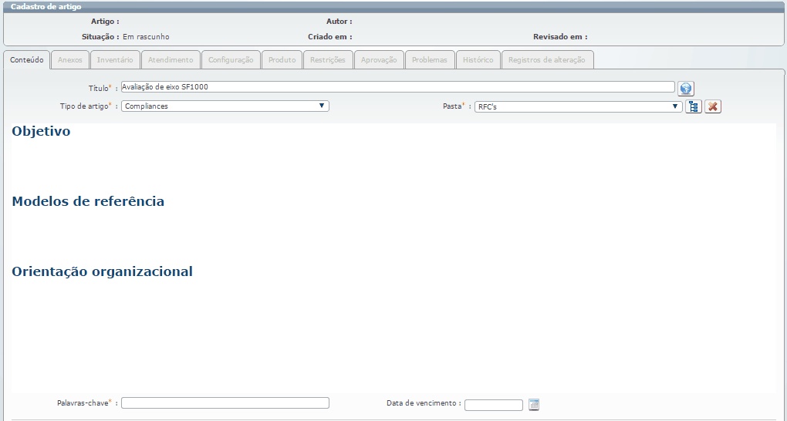The height and width of the screenshot is (421, 787).
Task: Select the Conteúdo tab
Action: [27, 60]
